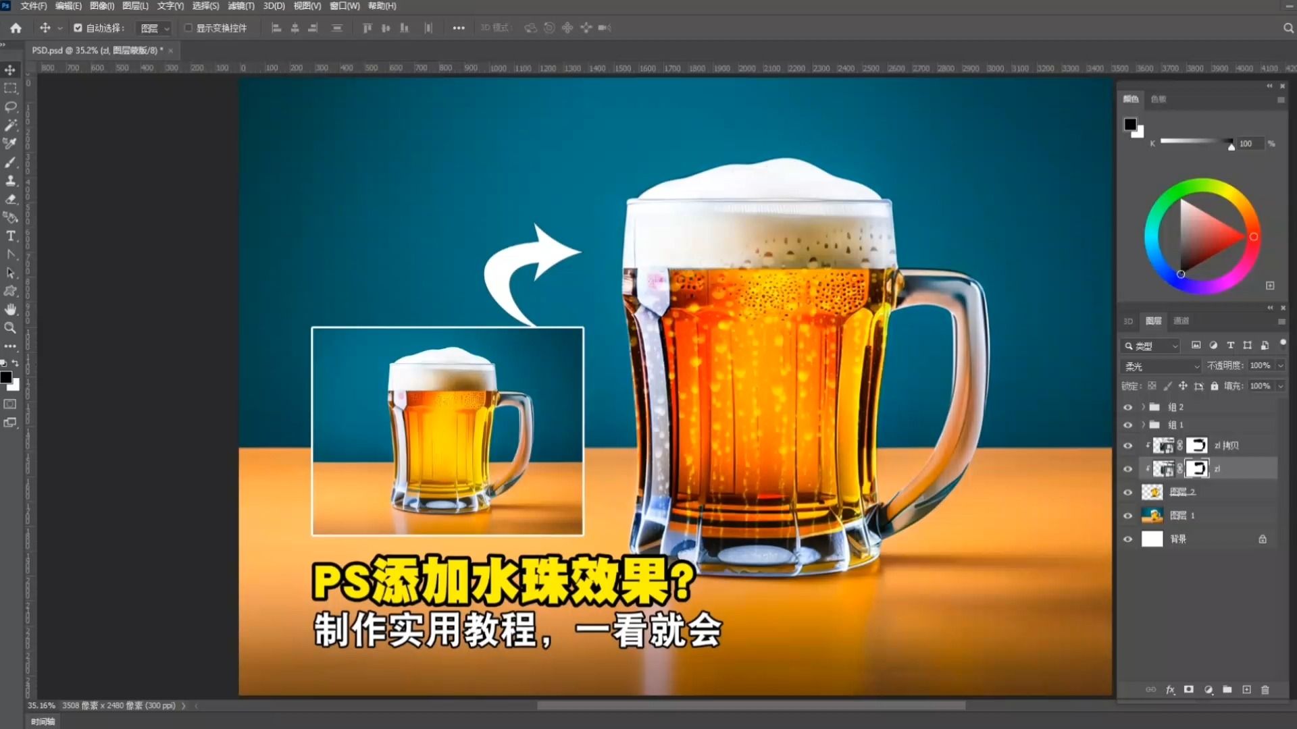
Task: Open the 滤镜 menu
Action: (x=241, y=5)
